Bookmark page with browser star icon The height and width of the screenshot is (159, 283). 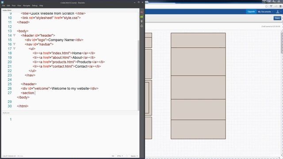click(266, 6)
